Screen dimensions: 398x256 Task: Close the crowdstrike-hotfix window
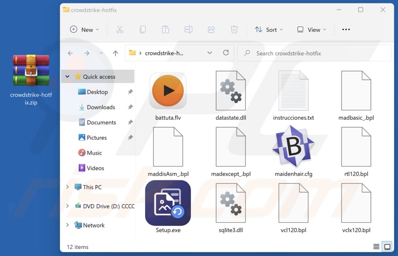(383, 10)
